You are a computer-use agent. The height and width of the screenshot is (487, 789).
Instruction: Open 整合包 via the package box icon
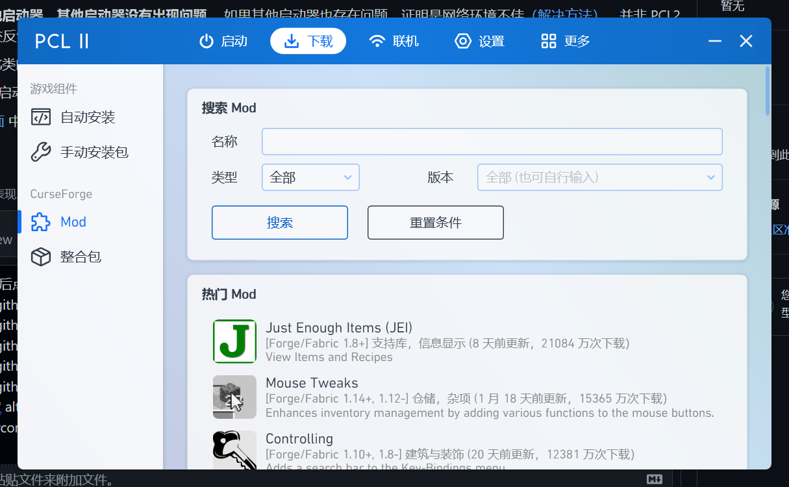(40, 256)
